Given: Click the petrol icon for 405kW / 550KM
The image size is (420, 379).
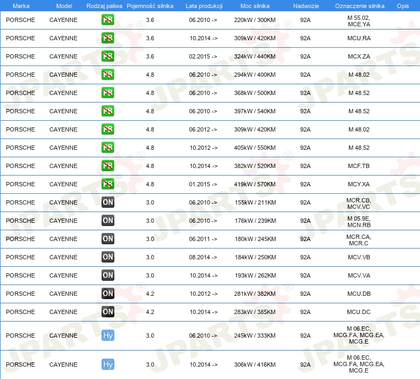Looking at the screenshot, I should coord(108,148).
